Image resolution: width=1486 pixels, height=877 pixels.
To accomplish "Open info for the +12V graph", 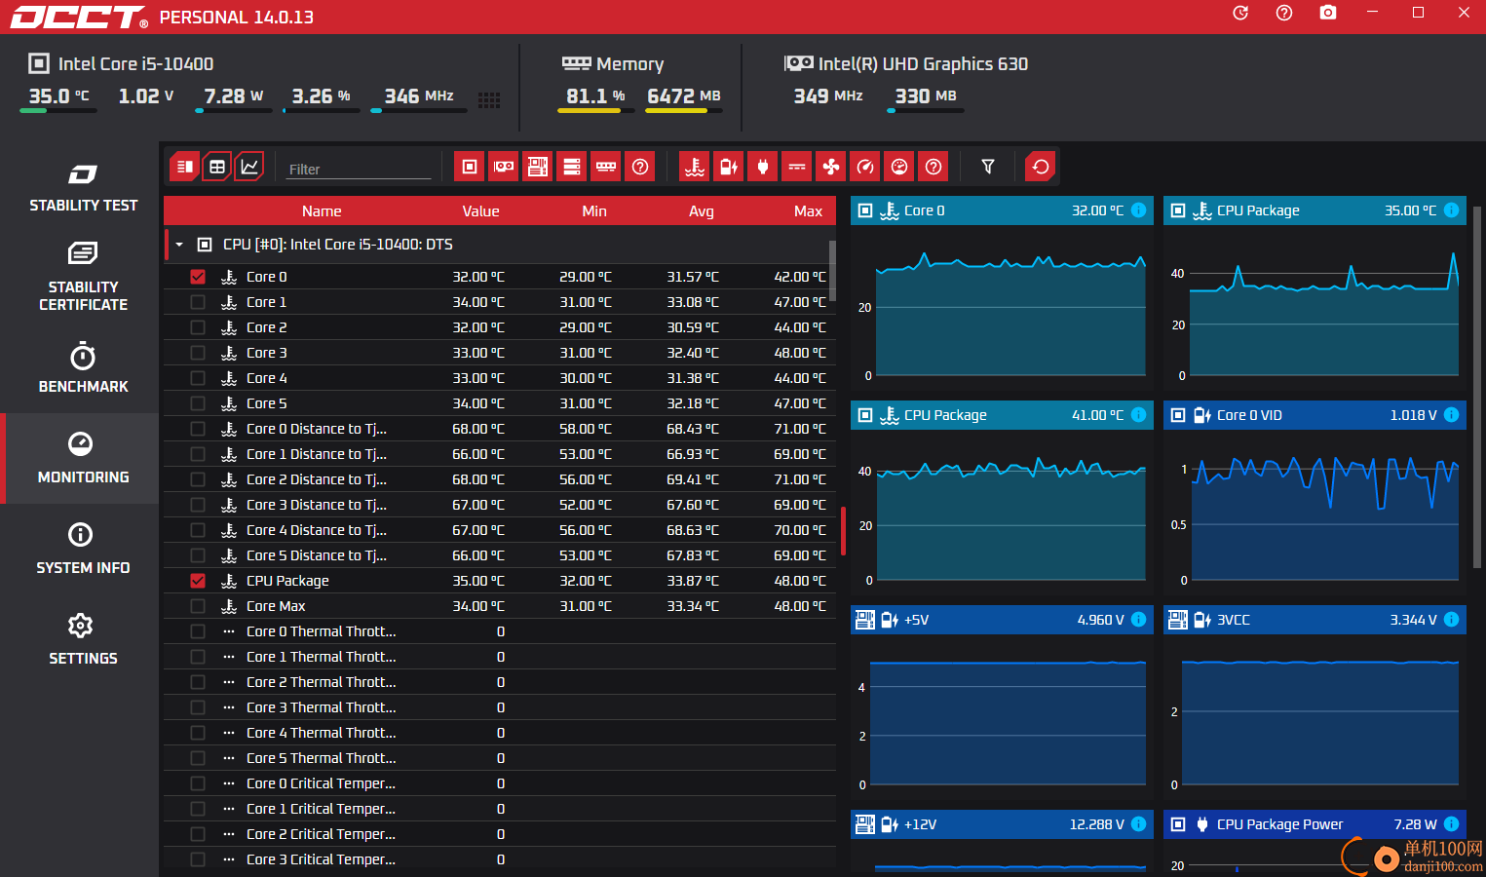I will (1138, 824).
